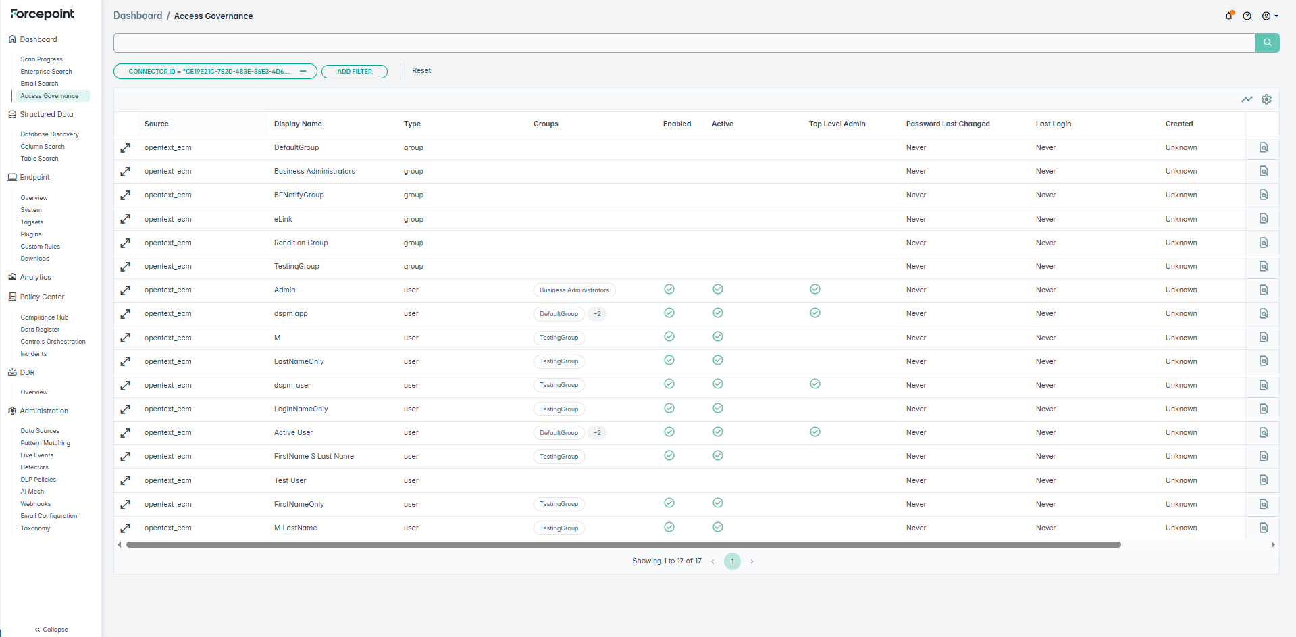Collapse the left sidebar
1296x637 pixels.
coord(51,629)
